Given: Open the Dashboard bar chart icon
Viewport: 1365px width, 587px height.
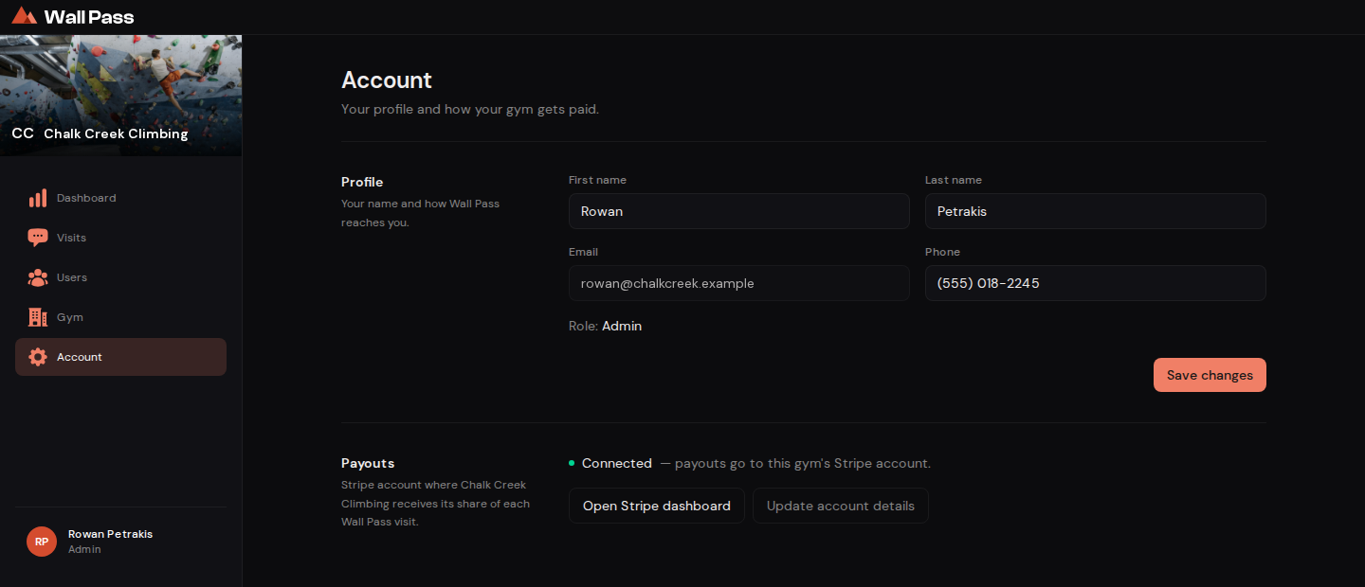Looking at the screenshot, I should pos(38,198).
